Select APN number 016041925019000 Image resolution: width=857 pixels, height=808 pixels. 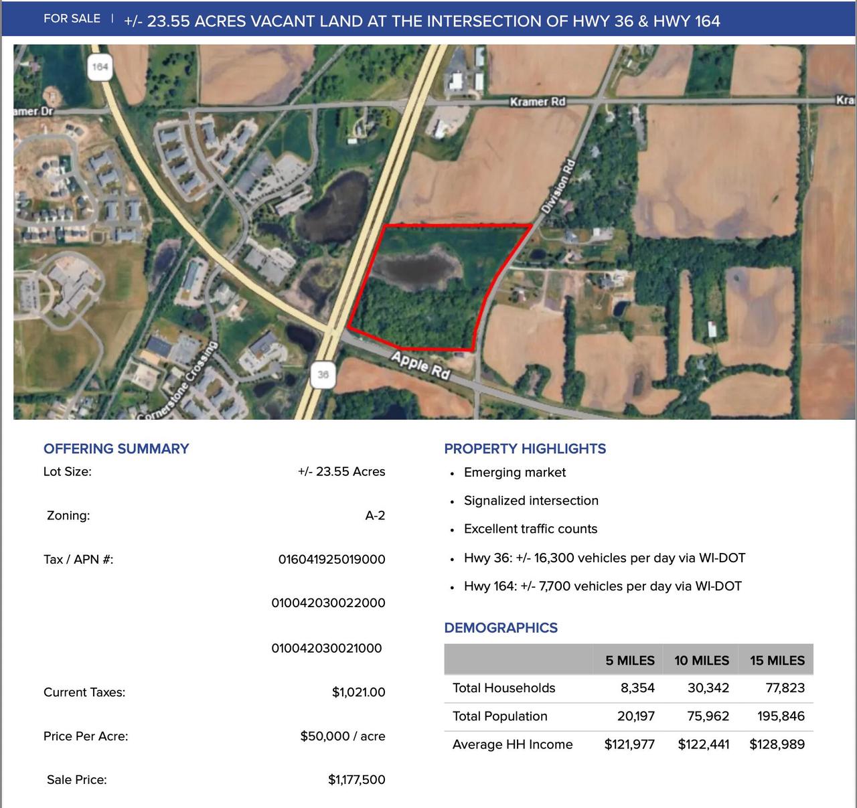tap(332, 559)
